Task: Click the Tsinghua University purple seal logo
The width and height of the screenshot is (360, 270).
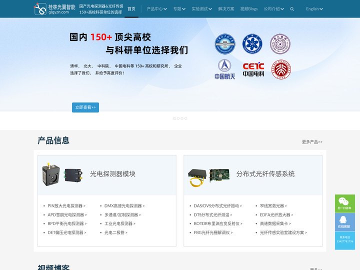Action: pos(280,44)
